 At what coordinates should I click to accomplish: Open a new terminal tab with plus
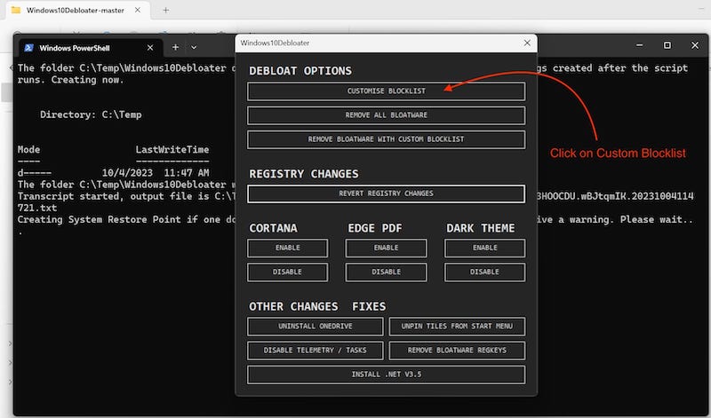(x=175, y=47)
